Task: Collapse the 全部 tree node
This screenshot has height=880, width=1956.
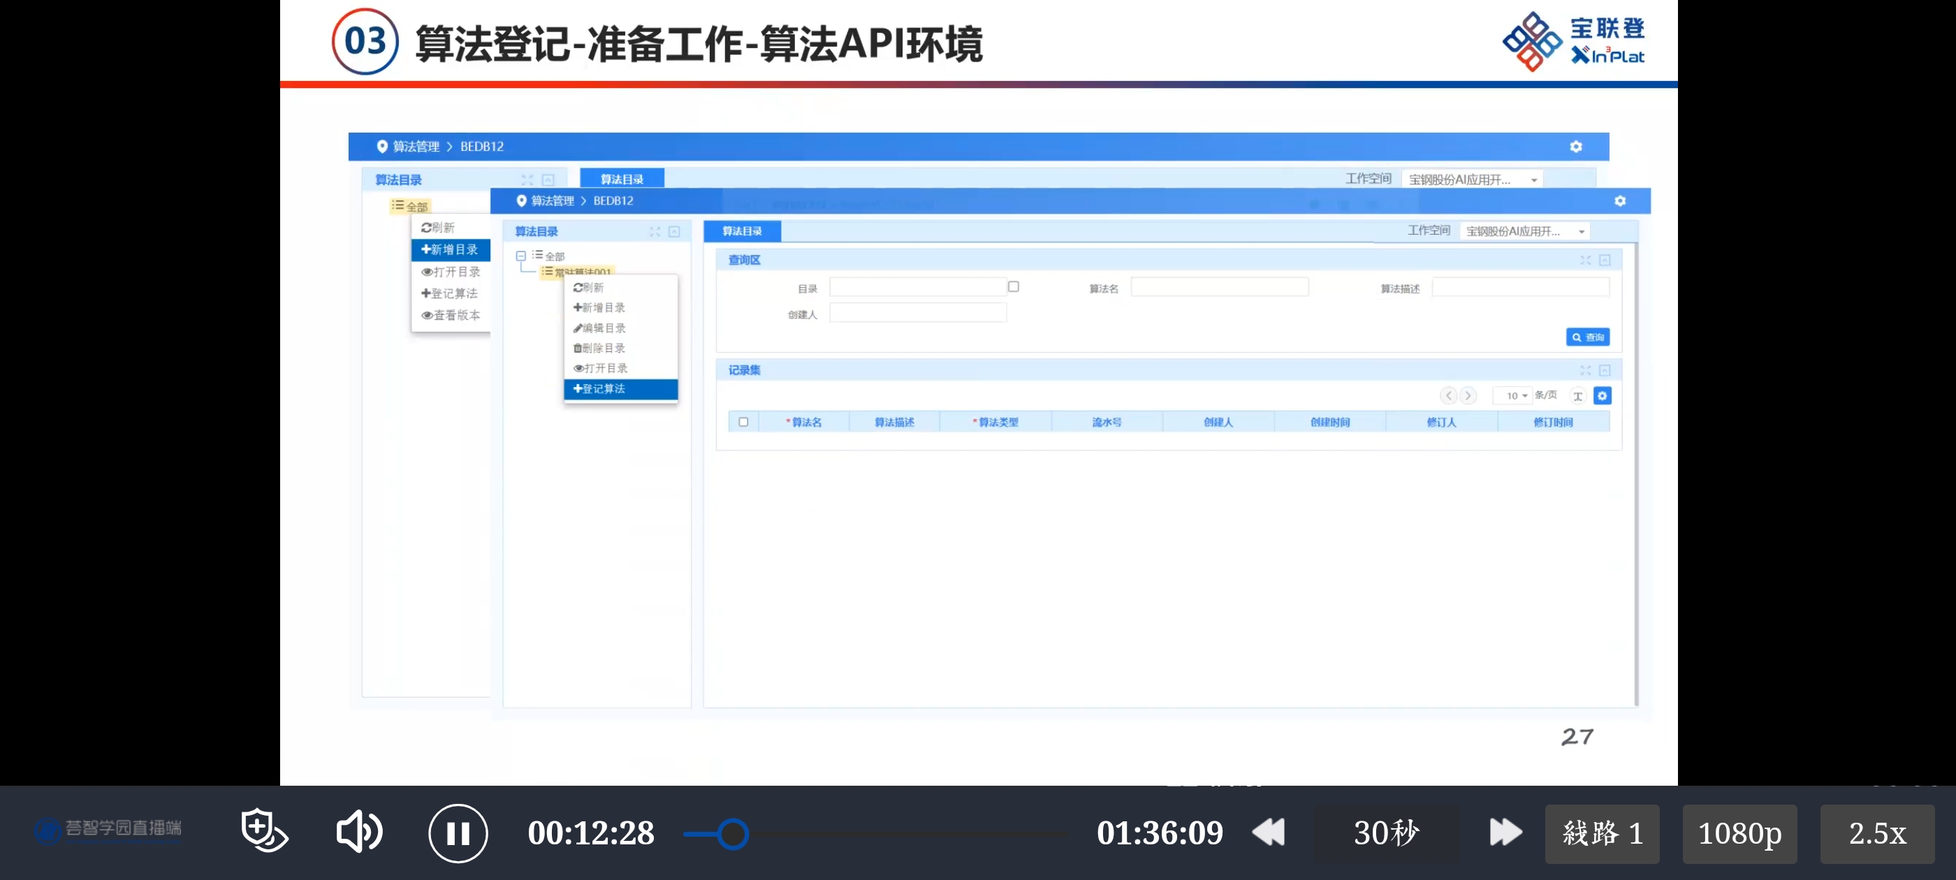Action: (x=521, y=256)
